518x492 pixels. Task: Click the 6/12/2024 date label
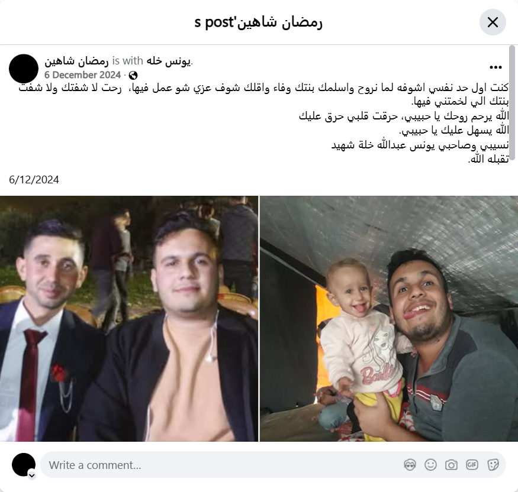tap(34, 180)
